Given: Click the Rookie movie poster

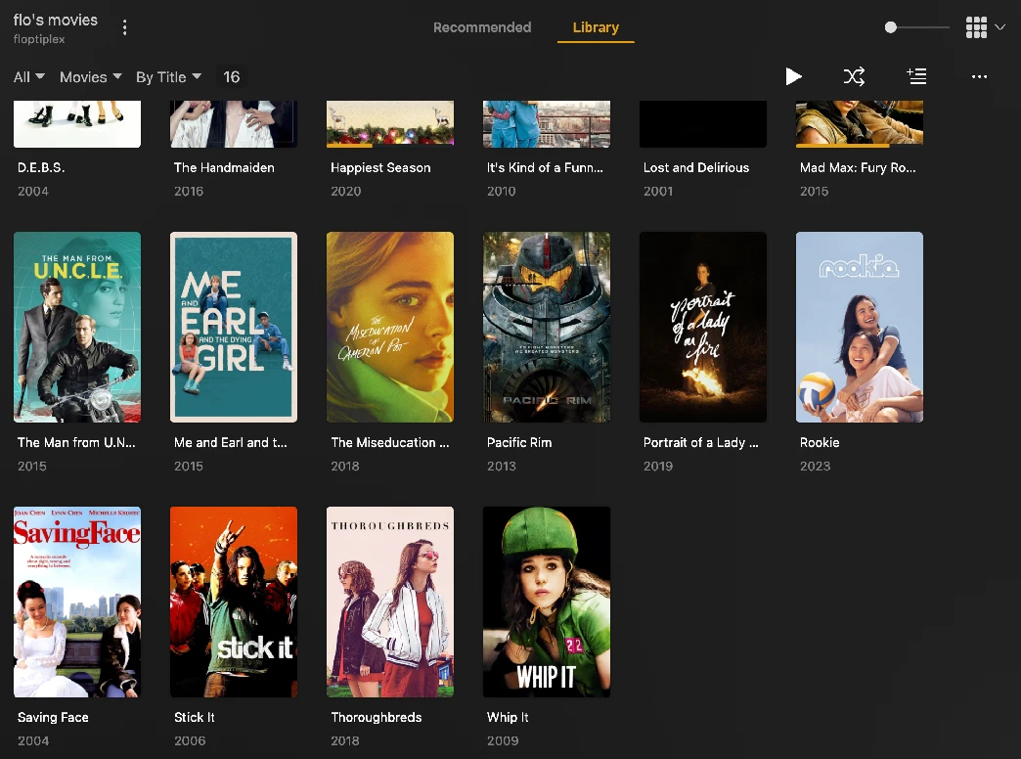Looking at the screenshot, I should (x=859, y=327).
